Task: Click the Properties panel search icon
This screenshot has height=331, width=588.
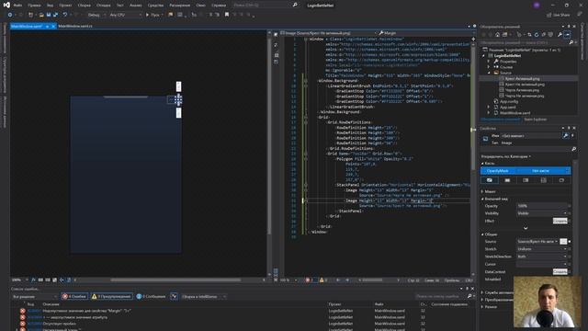Action: click(573, 149)
